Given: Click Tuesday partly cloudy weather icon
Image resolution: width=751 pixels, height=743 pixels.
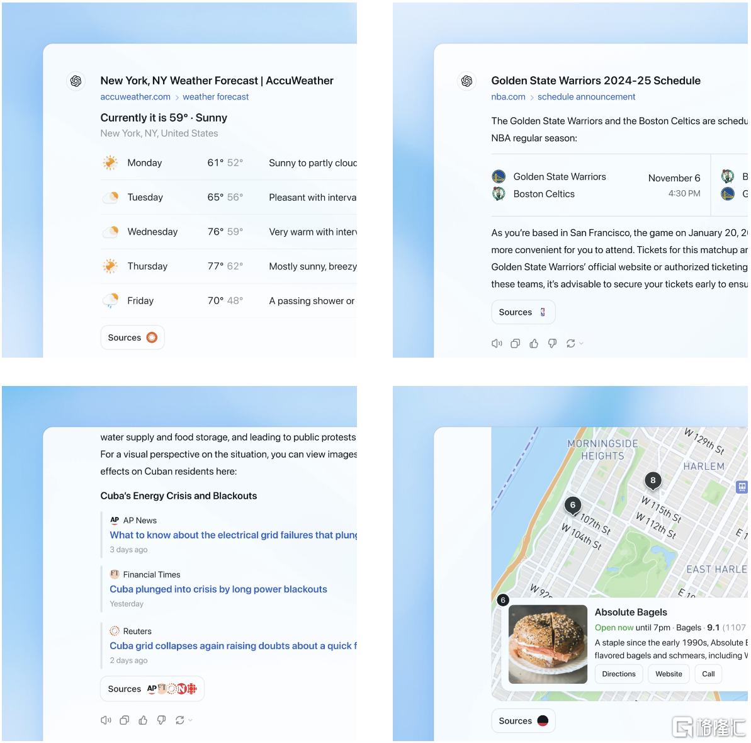Looking at the screenshot, I should tap(110, 197).
